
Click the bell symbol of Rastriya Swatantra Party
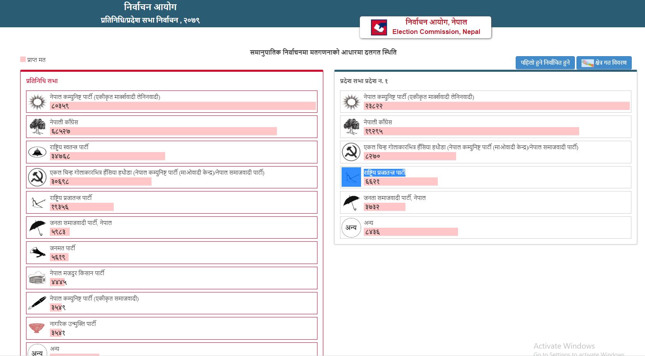pyautogui.click(x=37, y=152)
